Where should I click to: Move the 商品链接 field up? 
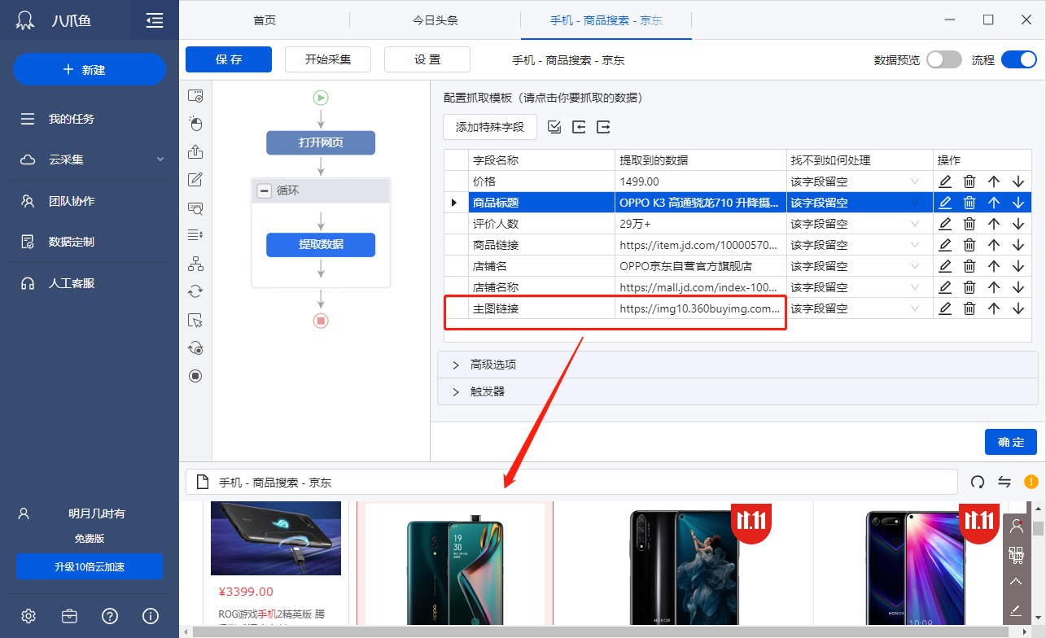coord(994,245)
